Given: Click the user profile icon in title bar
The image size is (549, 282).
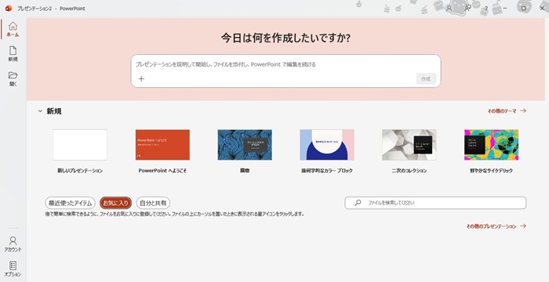Looking at the screenshot, I should tap(449, 8).
